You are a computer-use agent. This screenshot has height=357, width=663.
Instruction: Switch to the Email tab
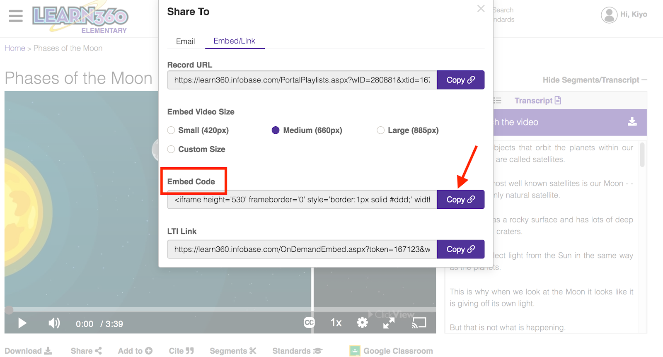185,41
